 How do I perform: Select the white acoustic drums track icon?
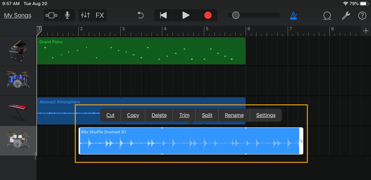pos(18,141)
